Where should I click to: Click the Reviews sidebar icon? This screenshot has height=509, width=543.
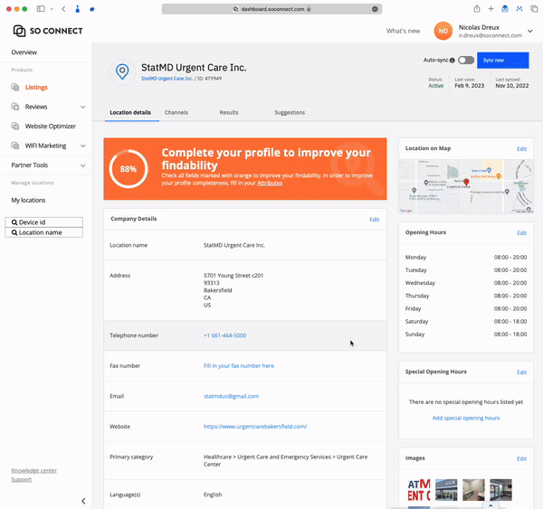pos(14,107)
